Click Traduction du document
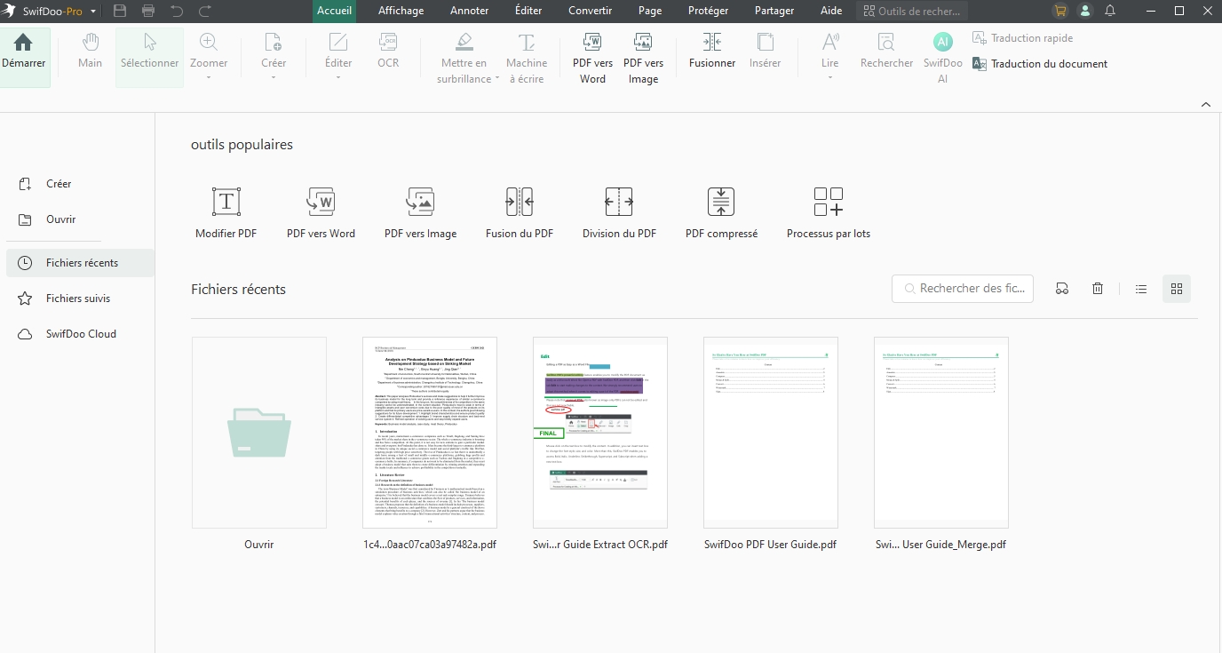 1040,64
